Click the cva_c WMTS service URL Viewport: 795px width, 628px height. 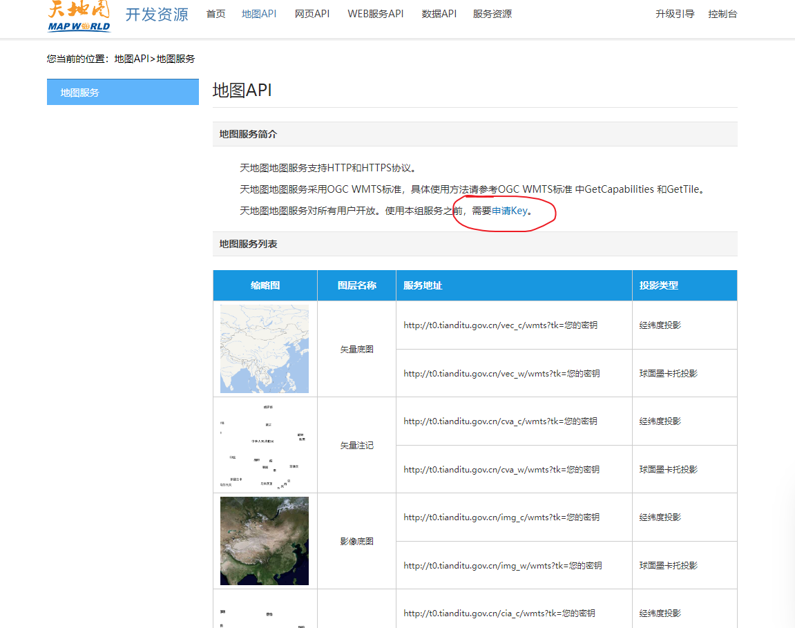(500, 421)
